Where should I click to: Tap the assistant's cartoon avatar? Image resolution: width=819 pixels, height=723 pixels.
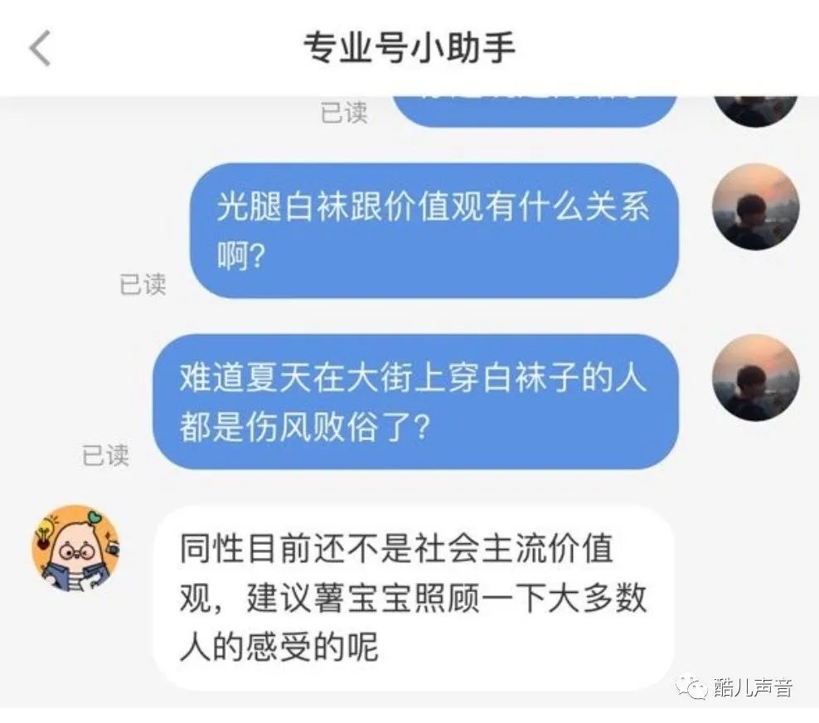[x=75, y=548]
